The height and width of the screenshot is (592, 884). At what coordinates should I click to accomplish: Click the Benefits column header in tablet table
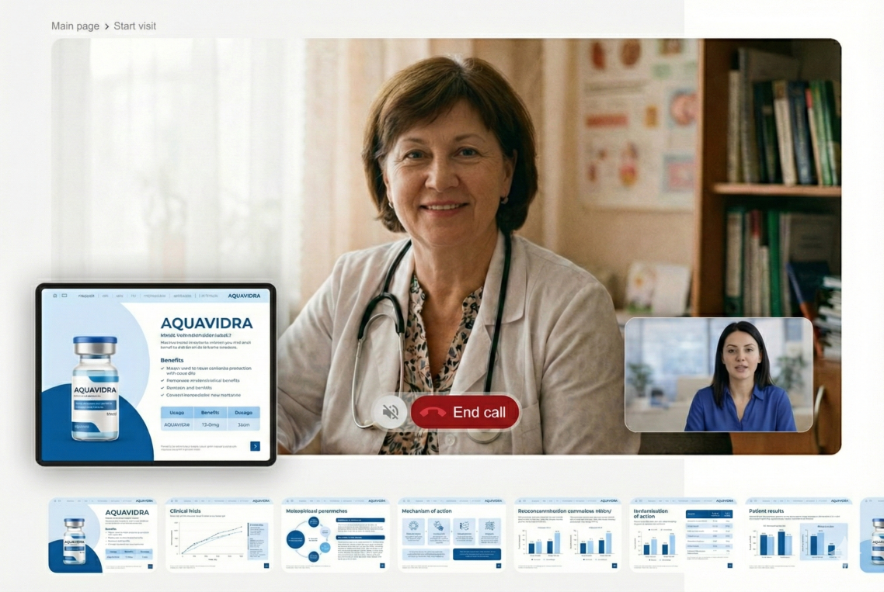(210, 413)
